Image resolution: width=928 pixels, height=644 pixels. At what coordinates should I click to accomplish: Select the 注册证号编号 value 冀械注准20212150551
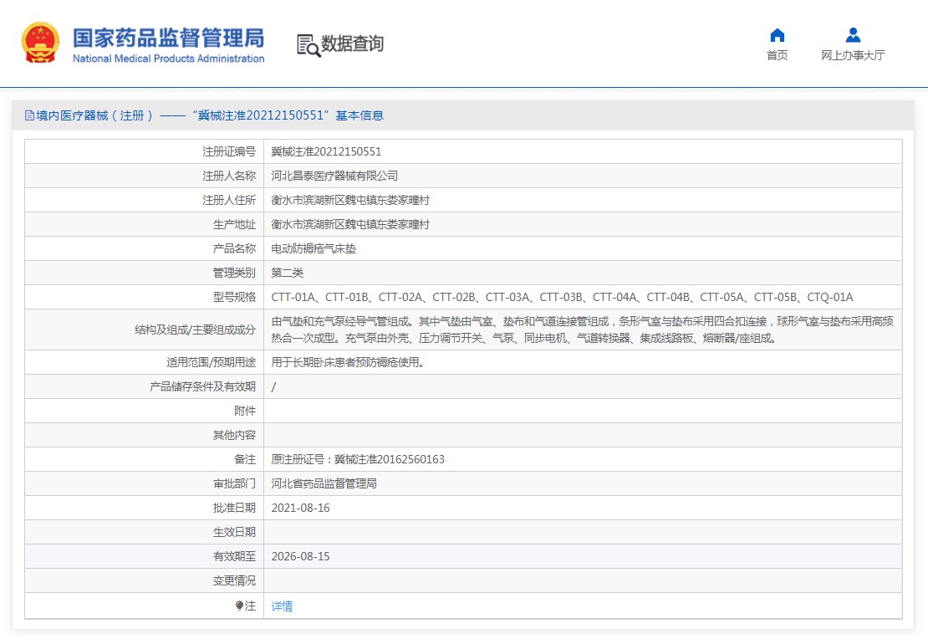pyautogui.click(x=326, y=151)
